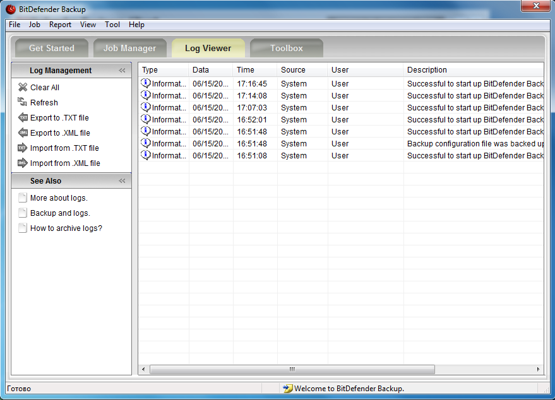Image resolution: width=555 pixels, height=400 pixels.
Task: Switch to the Toolbox tab
Action: pos(287,48)
